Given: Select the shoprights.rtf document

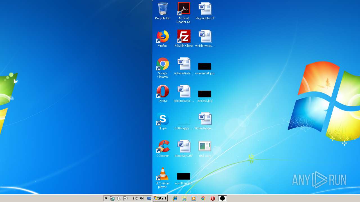Looking at the screenshot, I should [205, 11].
